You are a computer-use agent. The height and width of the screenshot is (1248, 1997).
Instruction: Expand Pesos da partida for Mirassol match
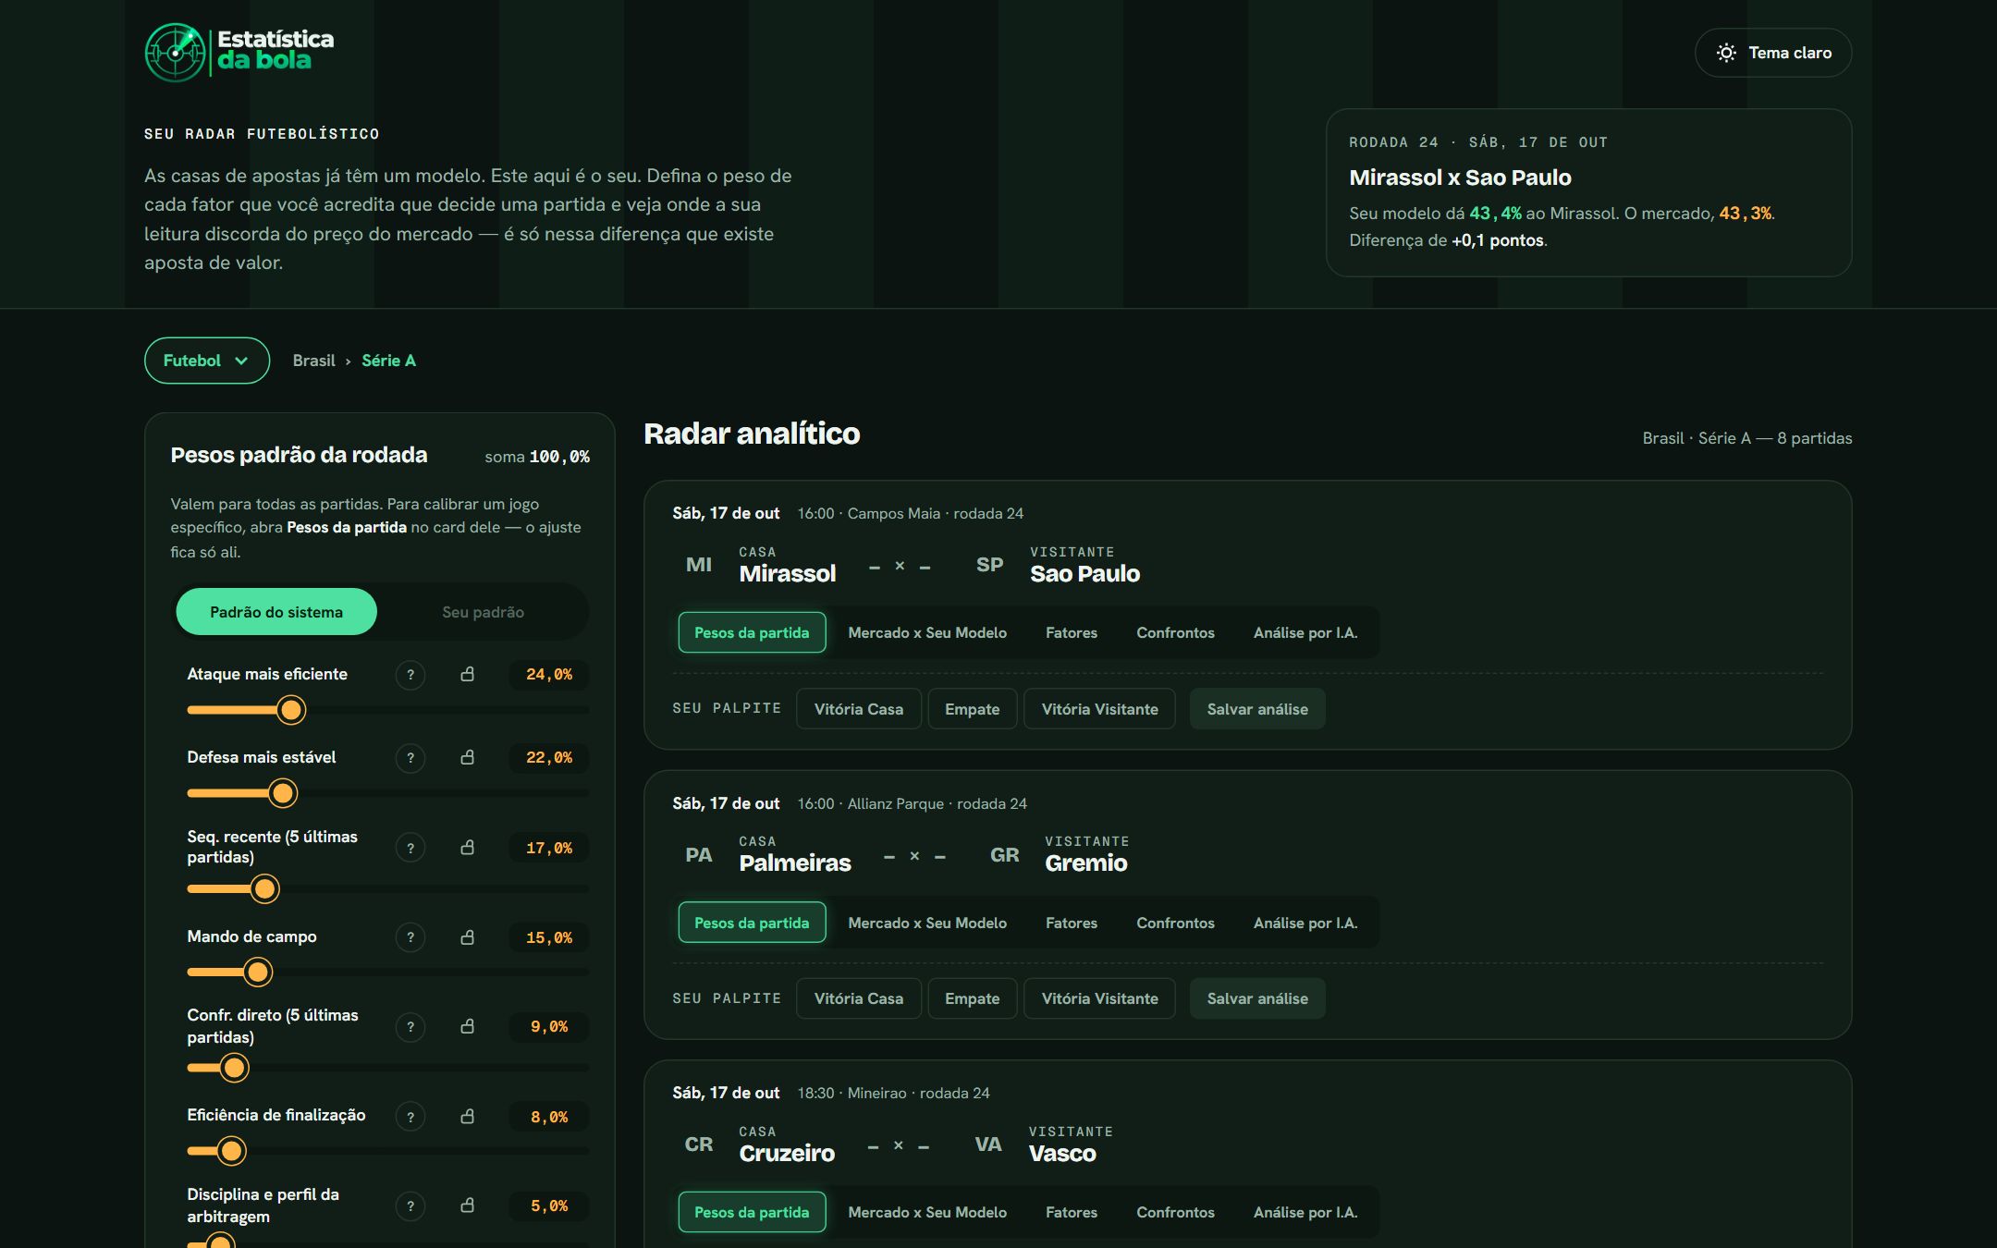click(752, 633)
